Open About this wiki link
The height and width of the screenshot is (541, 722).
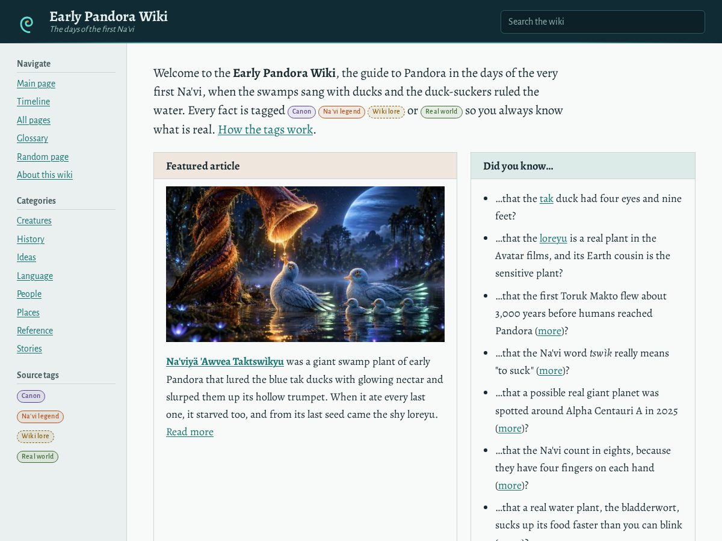(45, 175)
